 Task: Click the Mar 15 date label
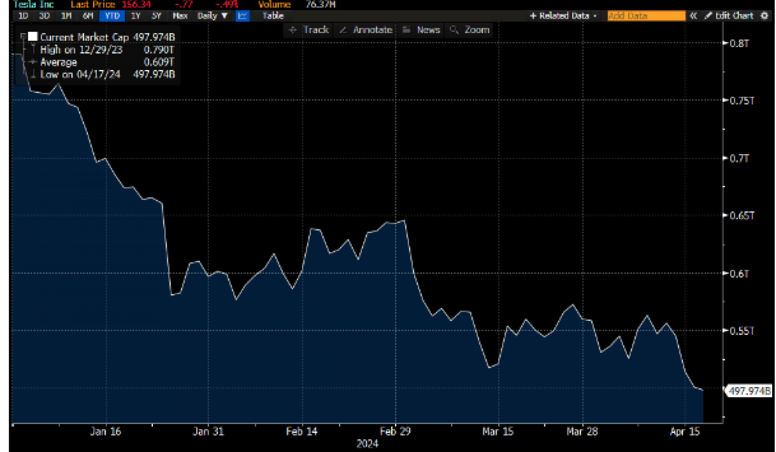[x=498, y=431]
